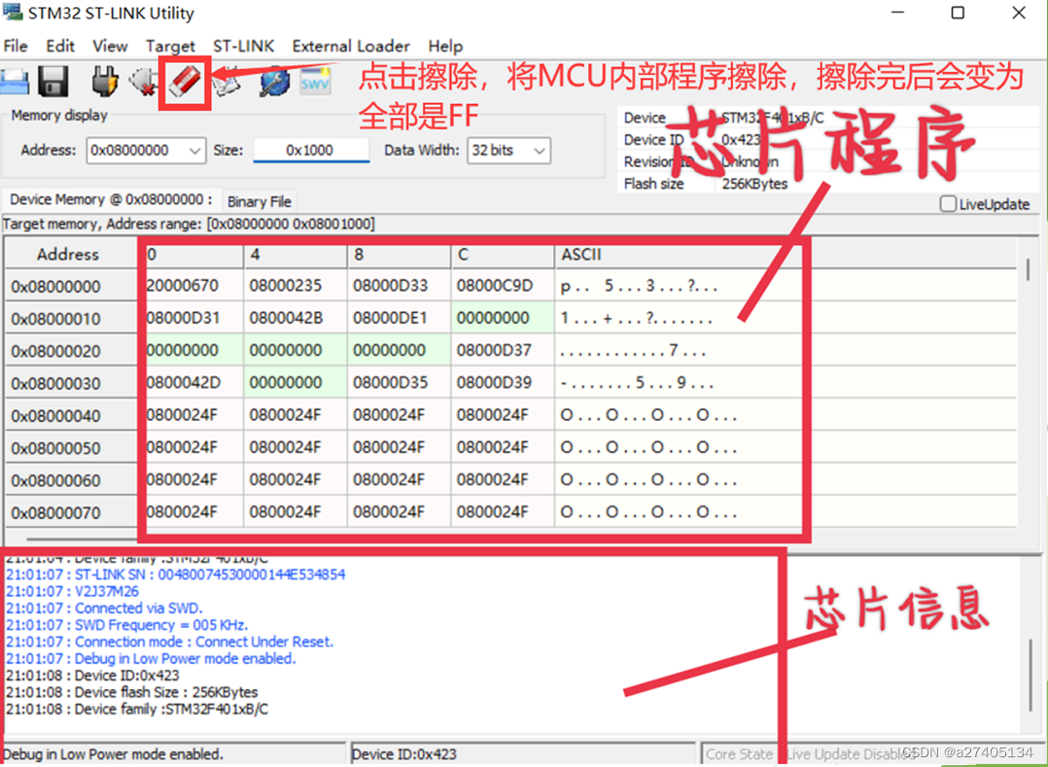
Task: Click address row 0x08000050
Action: [x=71, y=447]
